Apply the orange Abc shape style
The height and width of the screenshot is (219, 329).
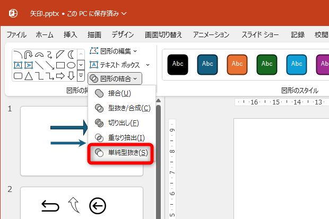(x=237, y=64)
